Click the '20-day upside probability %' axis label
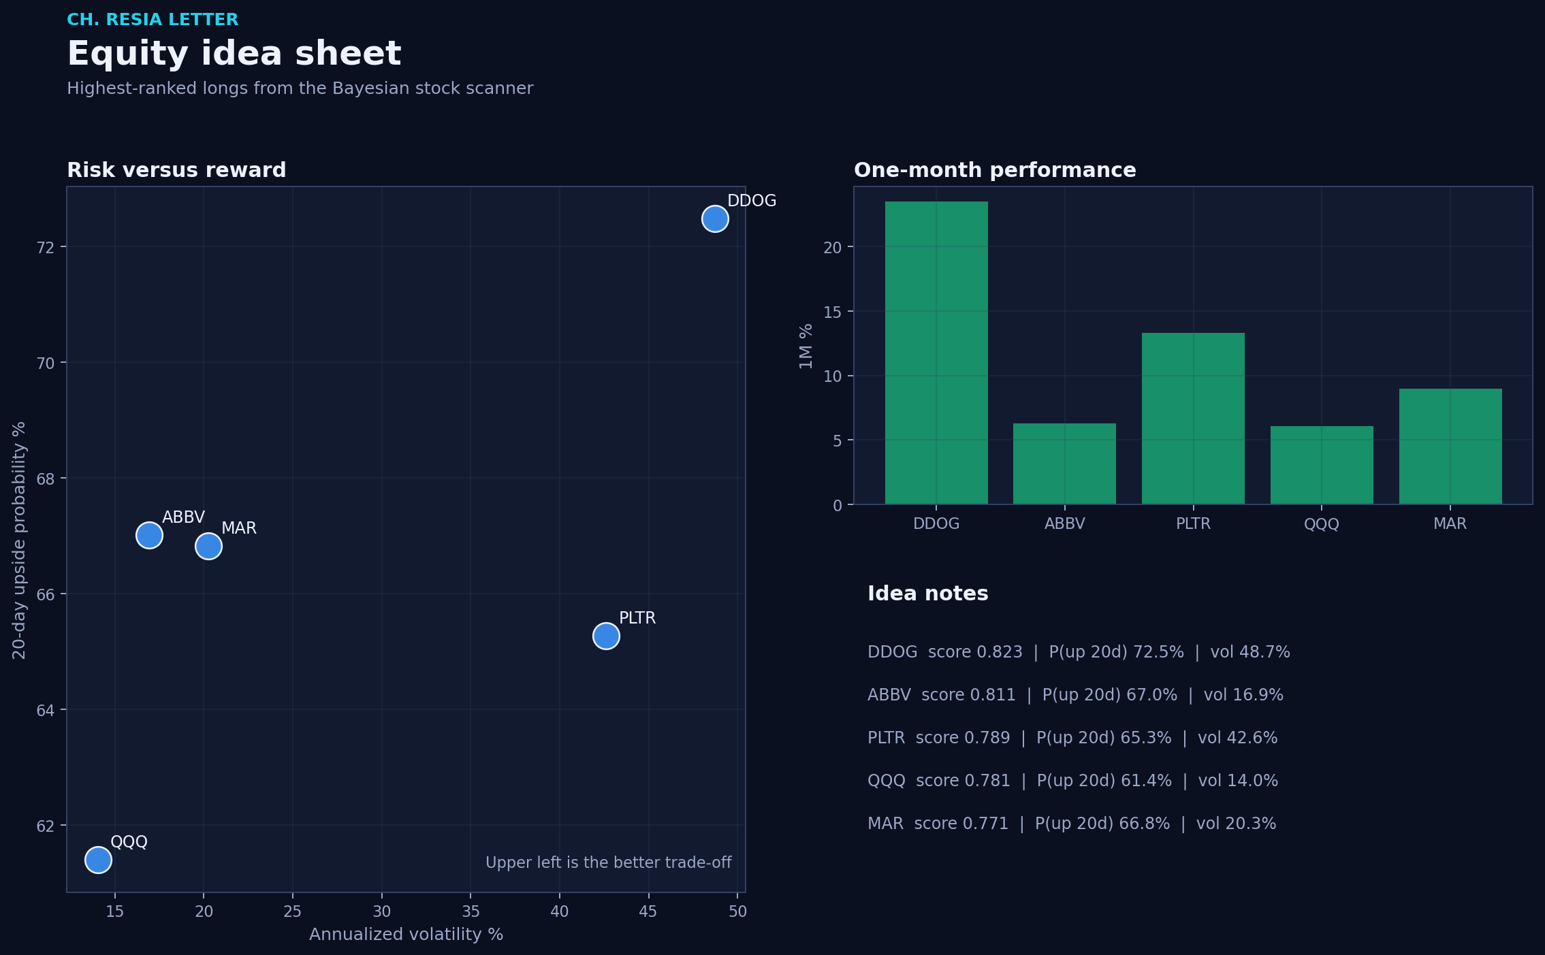Viewport: 1545px width, 955px height. coord(19,540)
